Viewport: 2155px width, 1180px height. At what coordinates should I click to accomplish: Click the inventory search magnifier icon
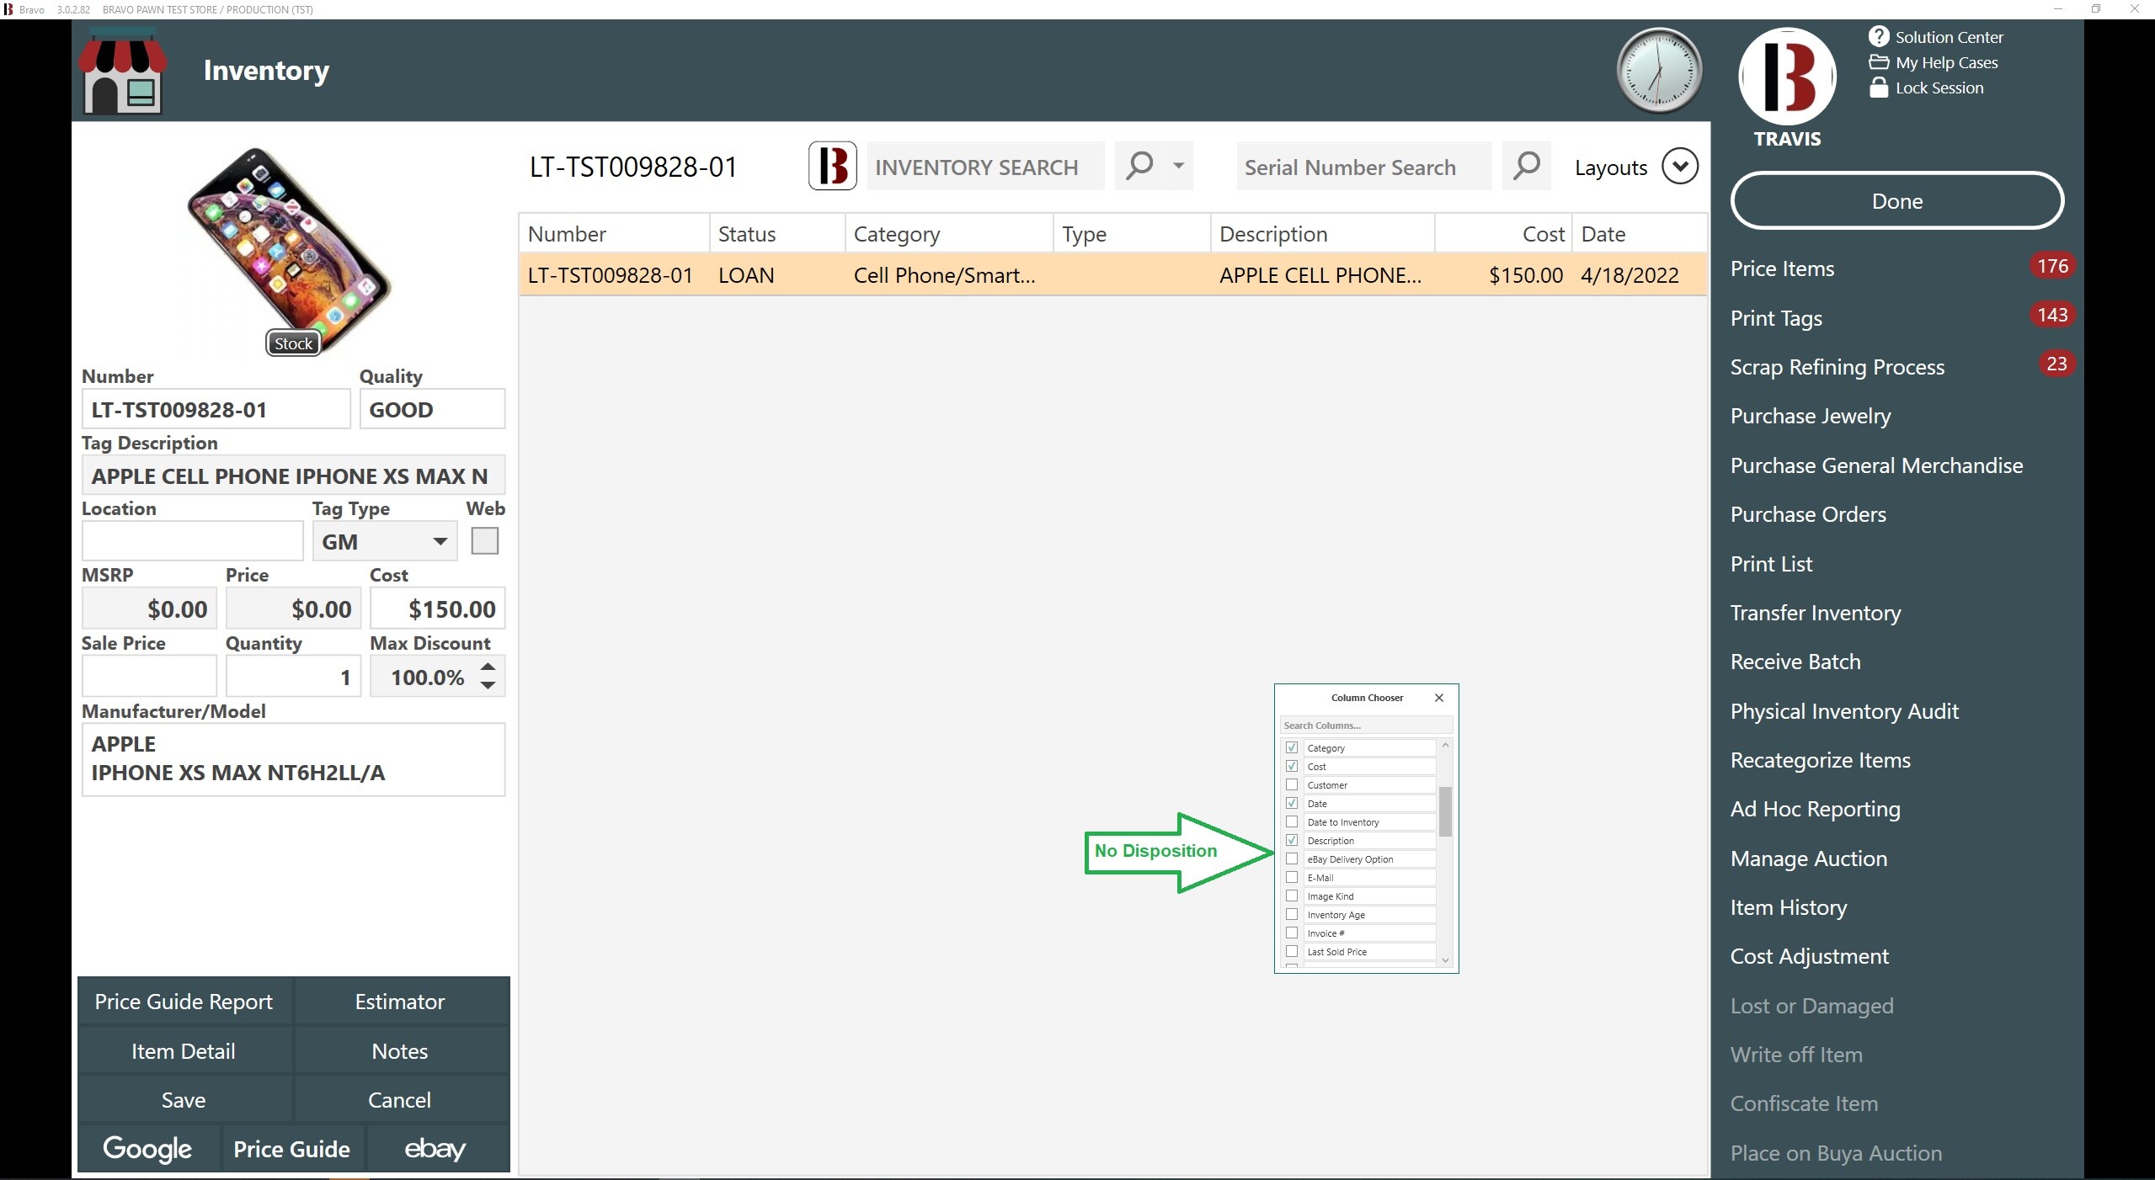(x=1139, y=166)
